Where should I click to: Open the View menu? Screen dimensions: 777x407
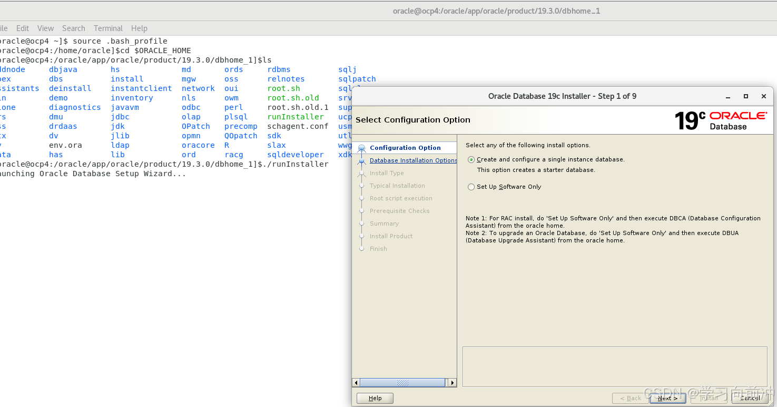pyautogui.click(x=45, y=28)
